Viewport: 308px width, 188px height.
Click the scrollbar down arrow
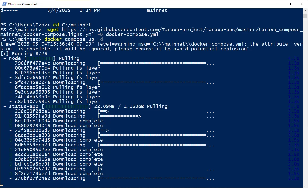[x=305, y=184]
